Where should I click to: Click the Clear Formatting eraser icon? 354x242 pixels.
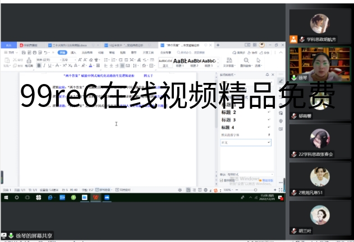(91, 60)
